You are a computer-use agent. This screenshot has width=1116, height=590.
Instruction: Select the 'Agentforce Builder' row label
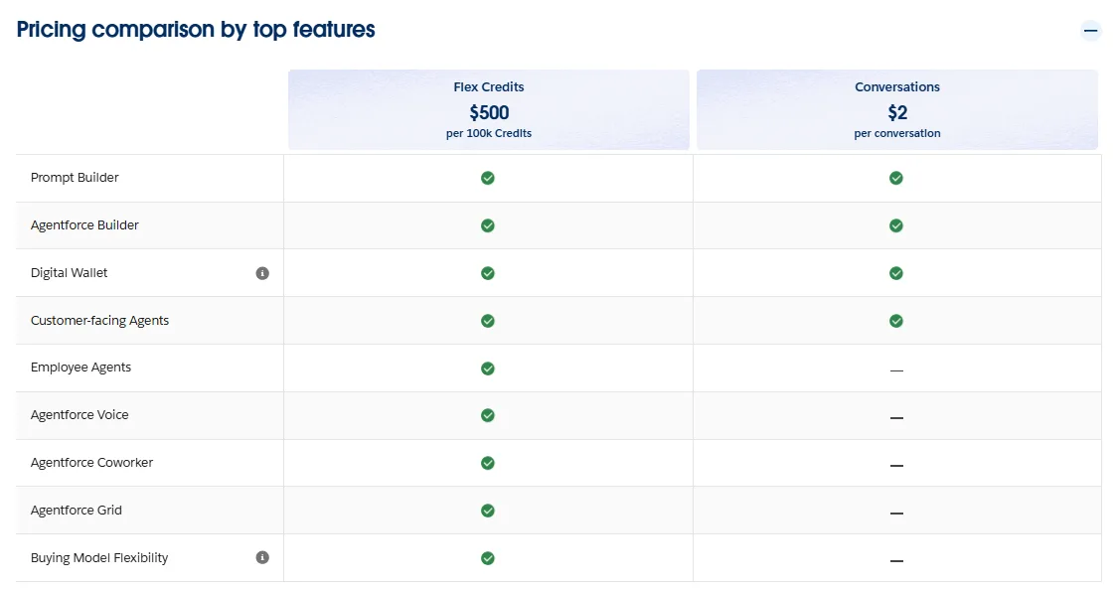pos(84,224)
